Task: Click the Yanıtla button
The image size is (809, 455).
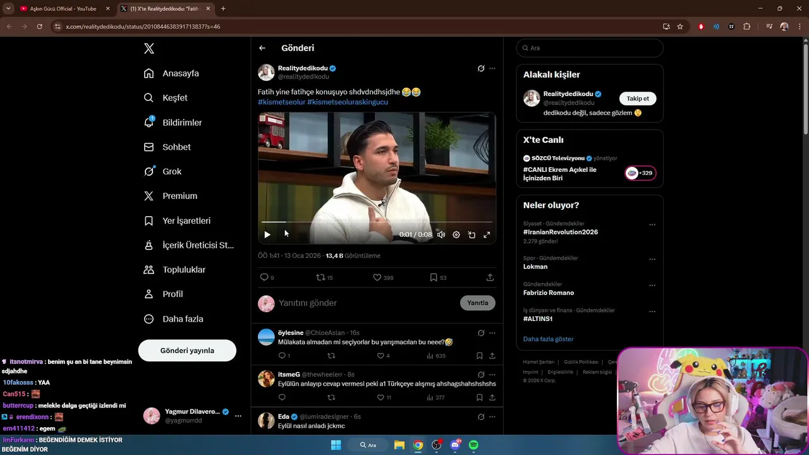Action: [x=478, y=303]
